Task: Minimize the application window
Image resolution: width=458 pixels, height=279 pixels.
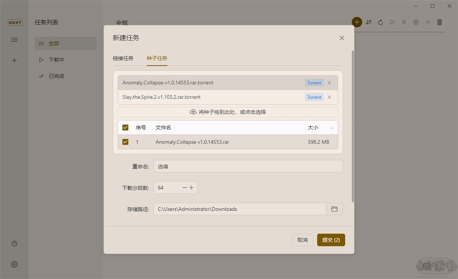Action: [x=416, y=6]
